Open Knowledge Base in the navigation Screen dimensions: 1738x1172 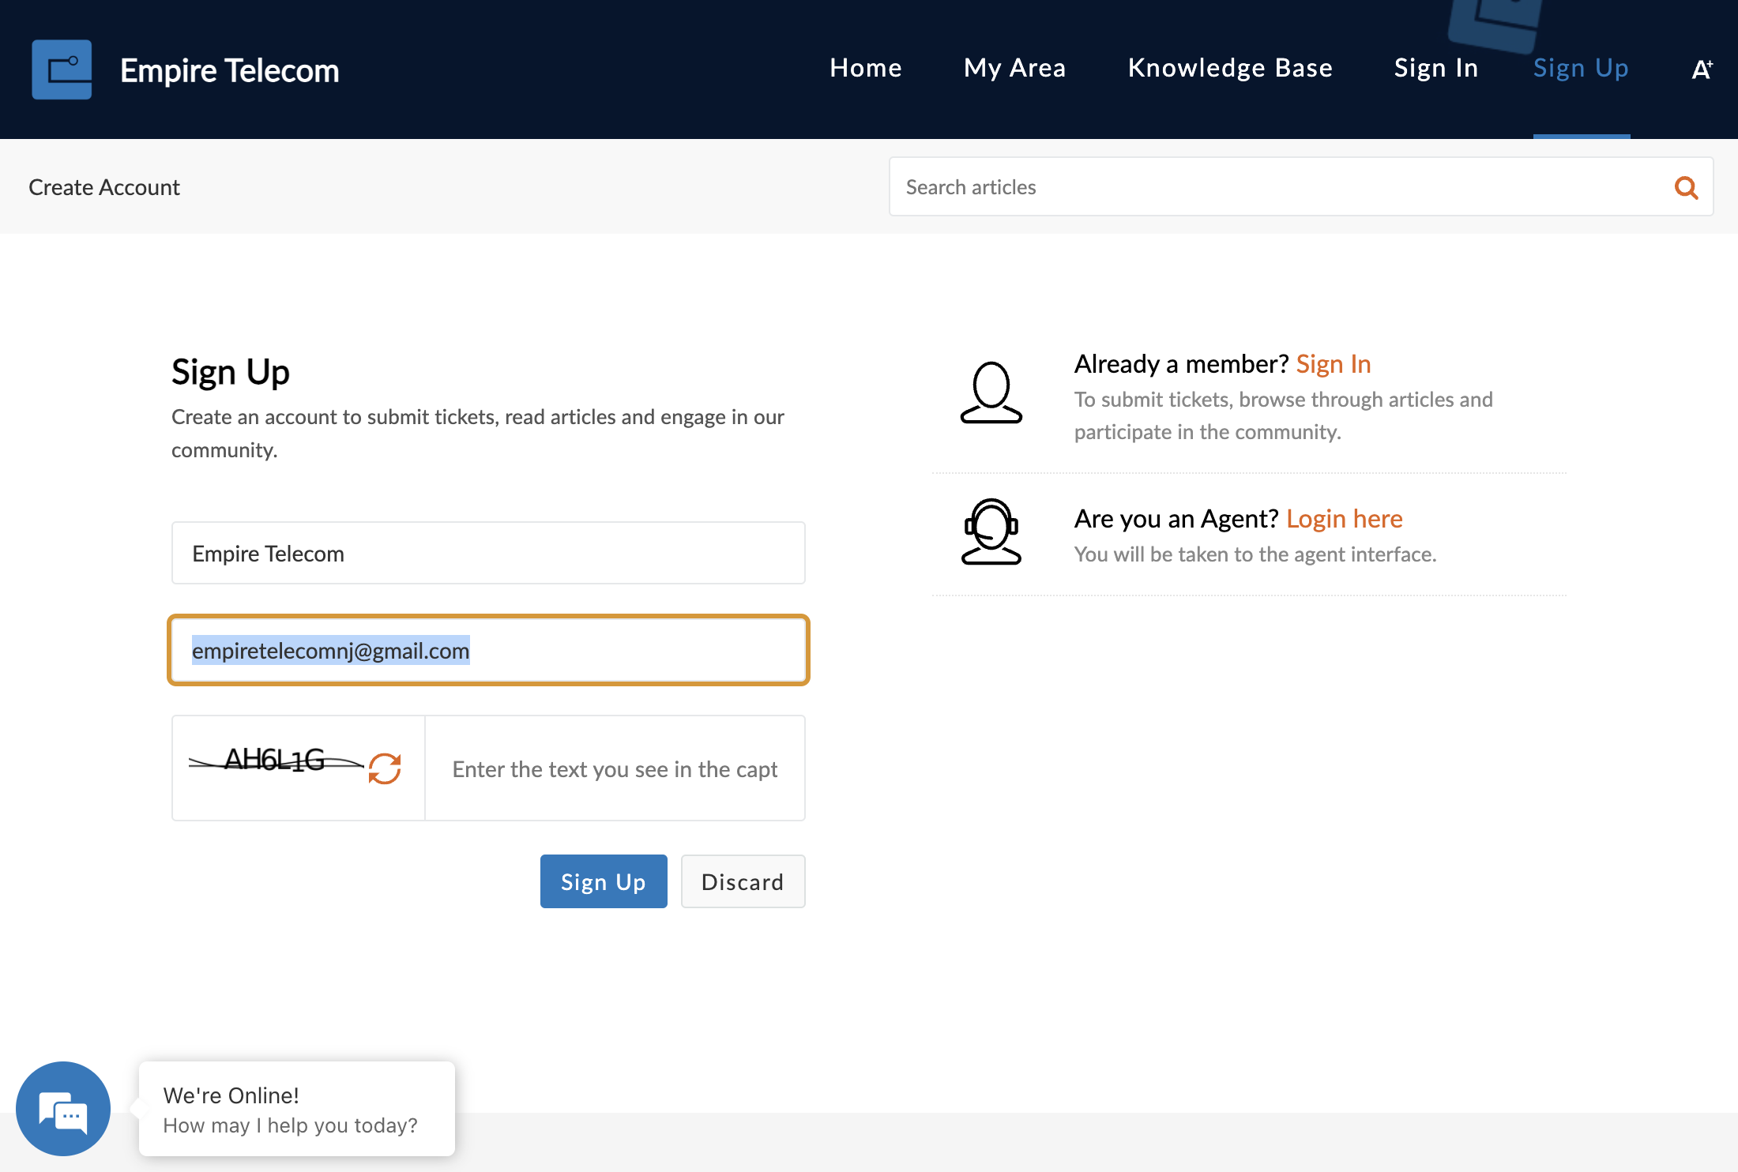(x=1230, y=68)
